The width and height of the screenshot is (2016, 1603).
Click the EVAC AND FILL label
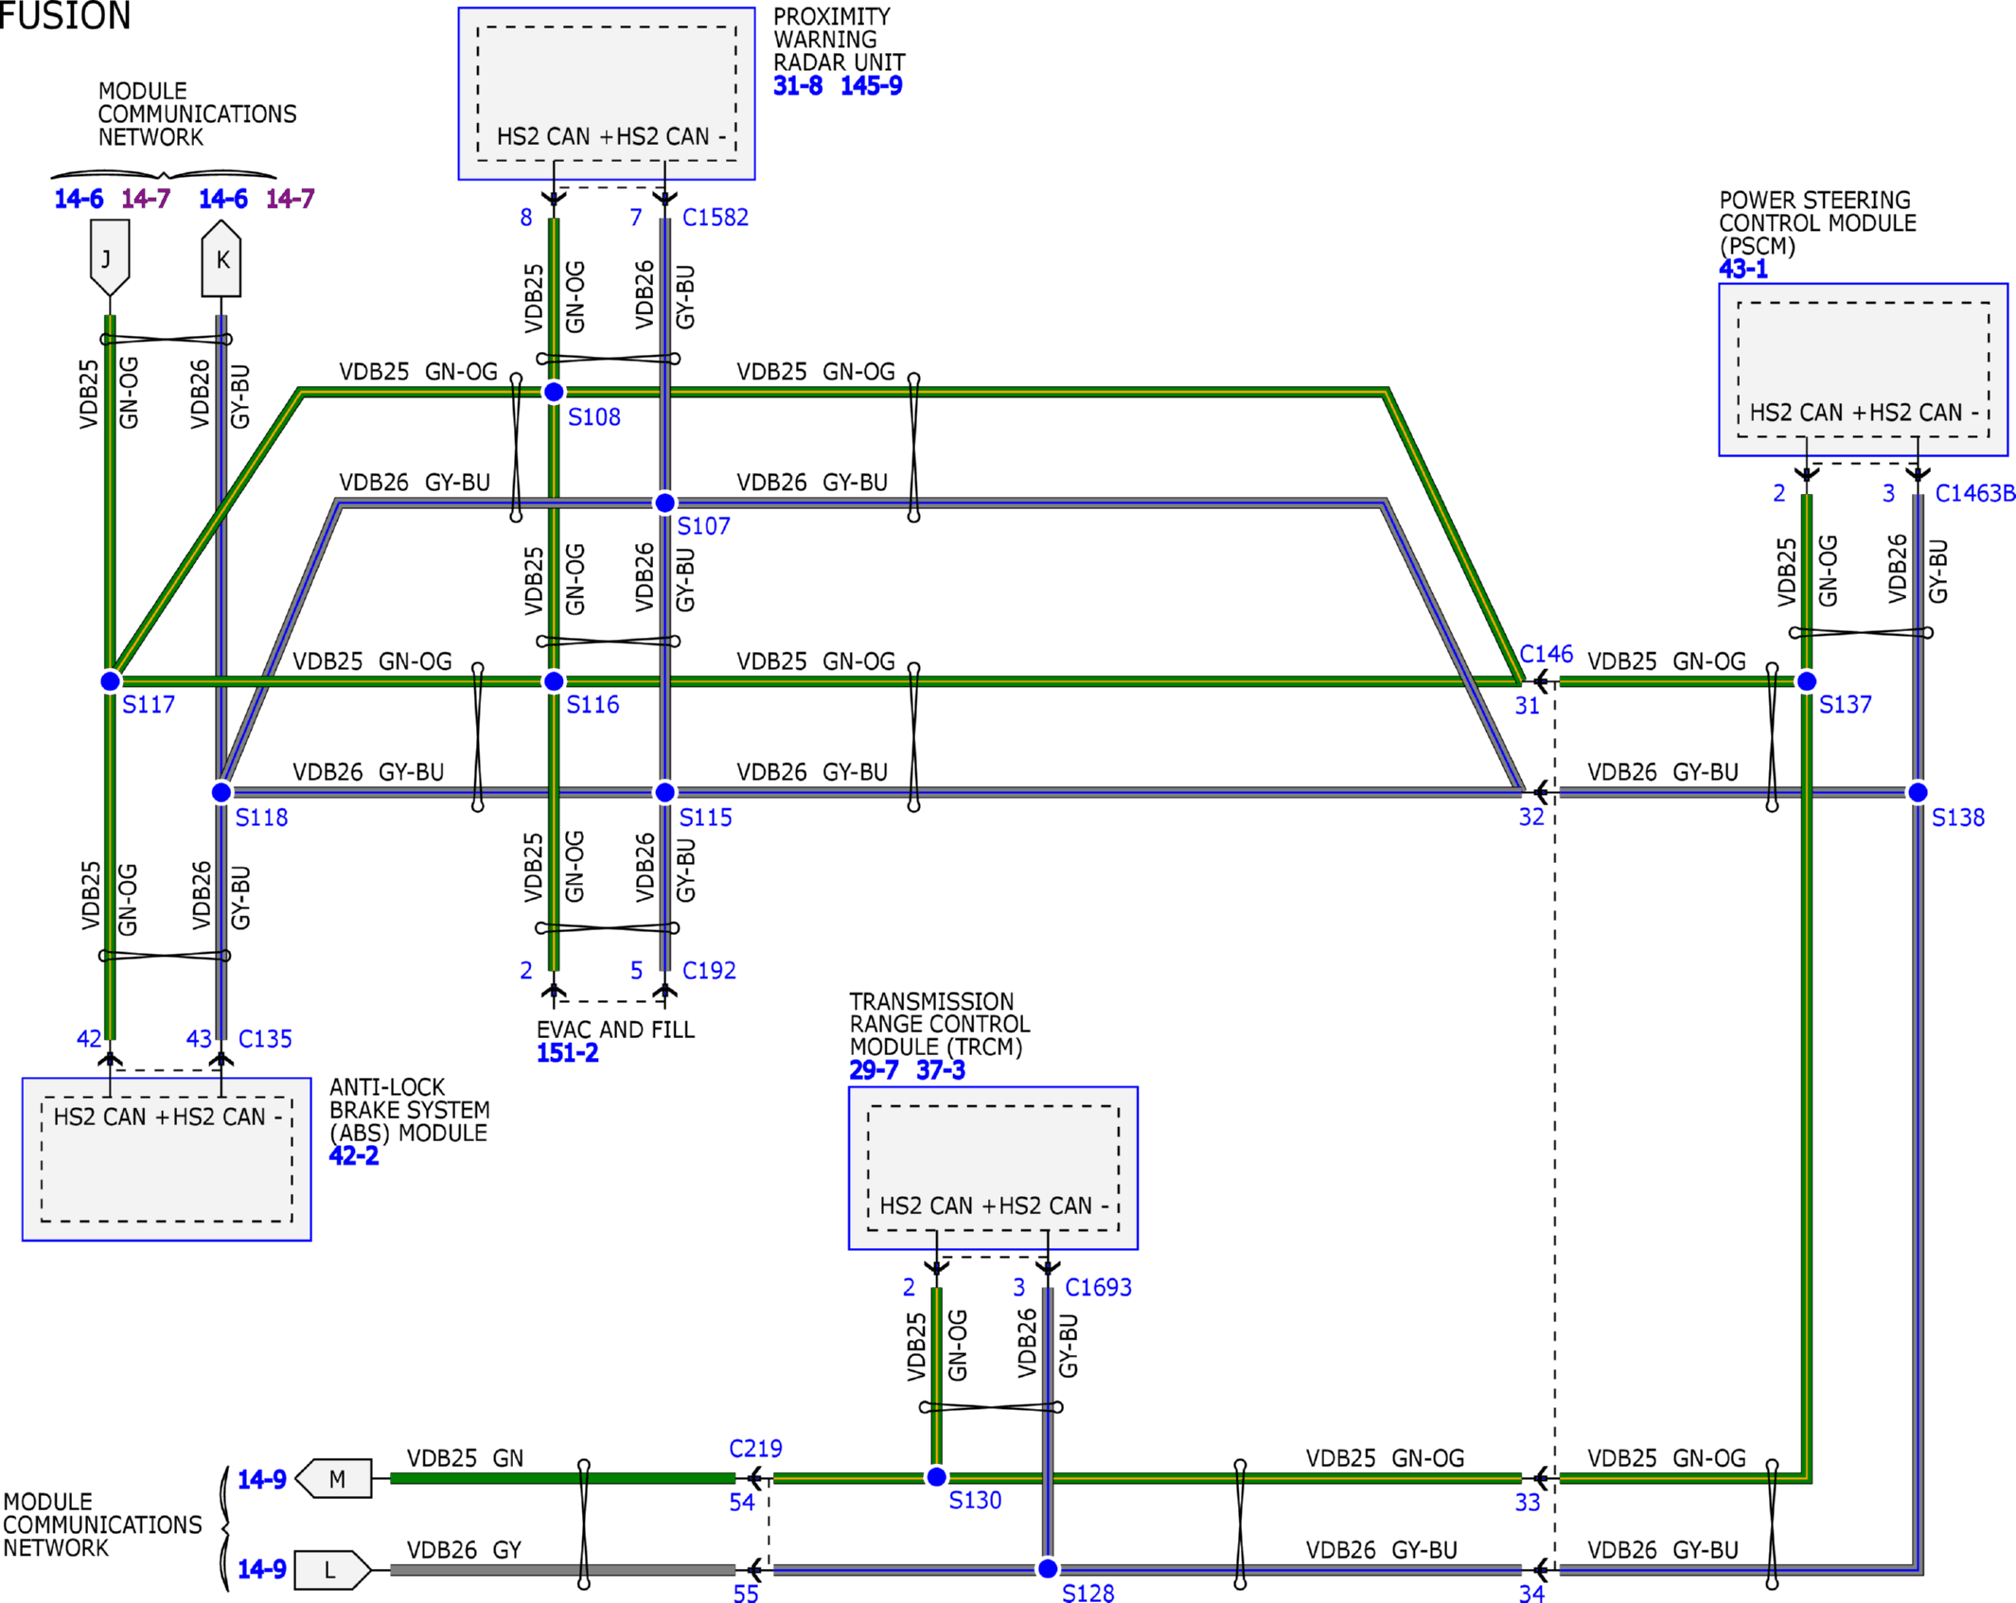click(x=615, y=1030)
